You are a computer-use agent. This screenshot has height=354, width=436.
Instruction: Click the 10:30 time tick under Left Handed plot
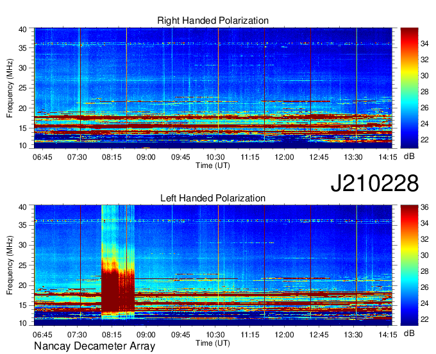(215, 335)
